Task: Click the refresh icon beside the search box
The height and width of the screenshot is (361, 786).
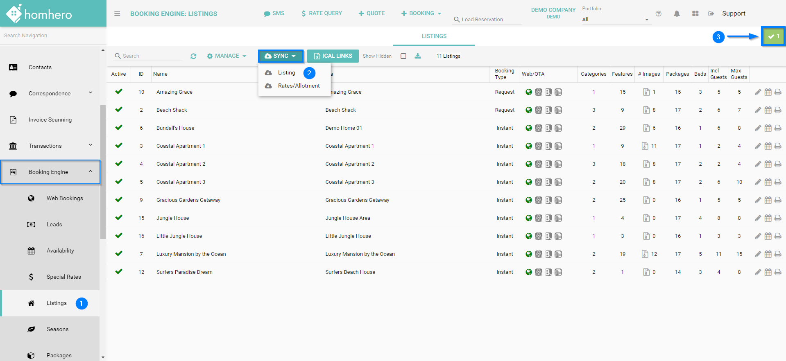Action: pyautogui.click(x=193, y=56)
